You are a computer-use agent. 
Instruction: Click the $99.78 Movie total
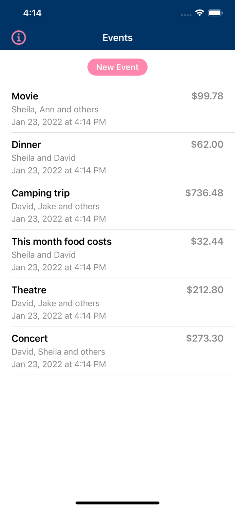point(208,96)
